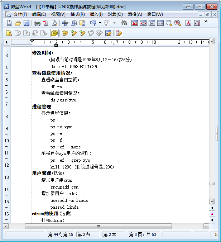This screenshot has height=242, width=221.
Task: Fit page width using the red double-arrow icon
Action: [143, 23]
